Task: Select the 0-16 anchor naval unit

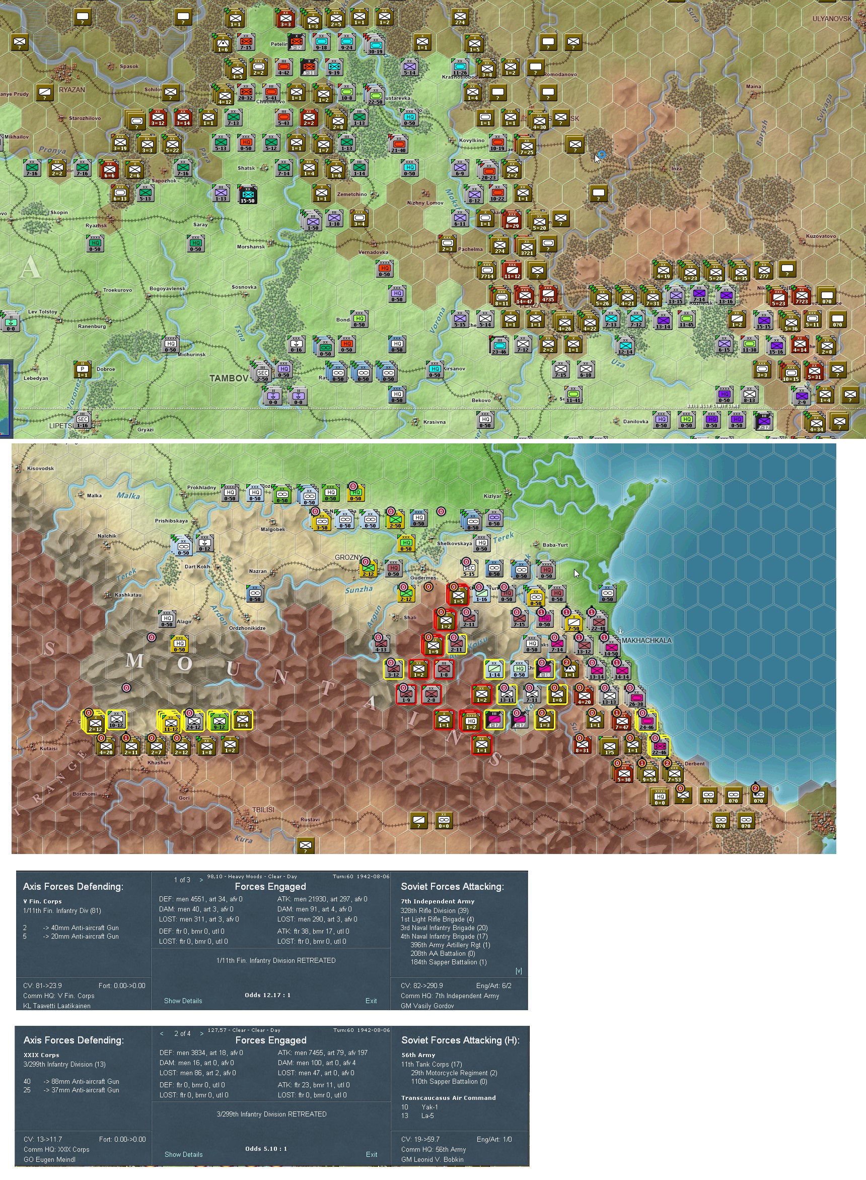Action: click(297, 344)
